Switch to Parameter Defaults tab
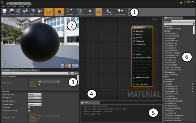The height and width of the screenshot is (123, 196). [x=30, y=70]
